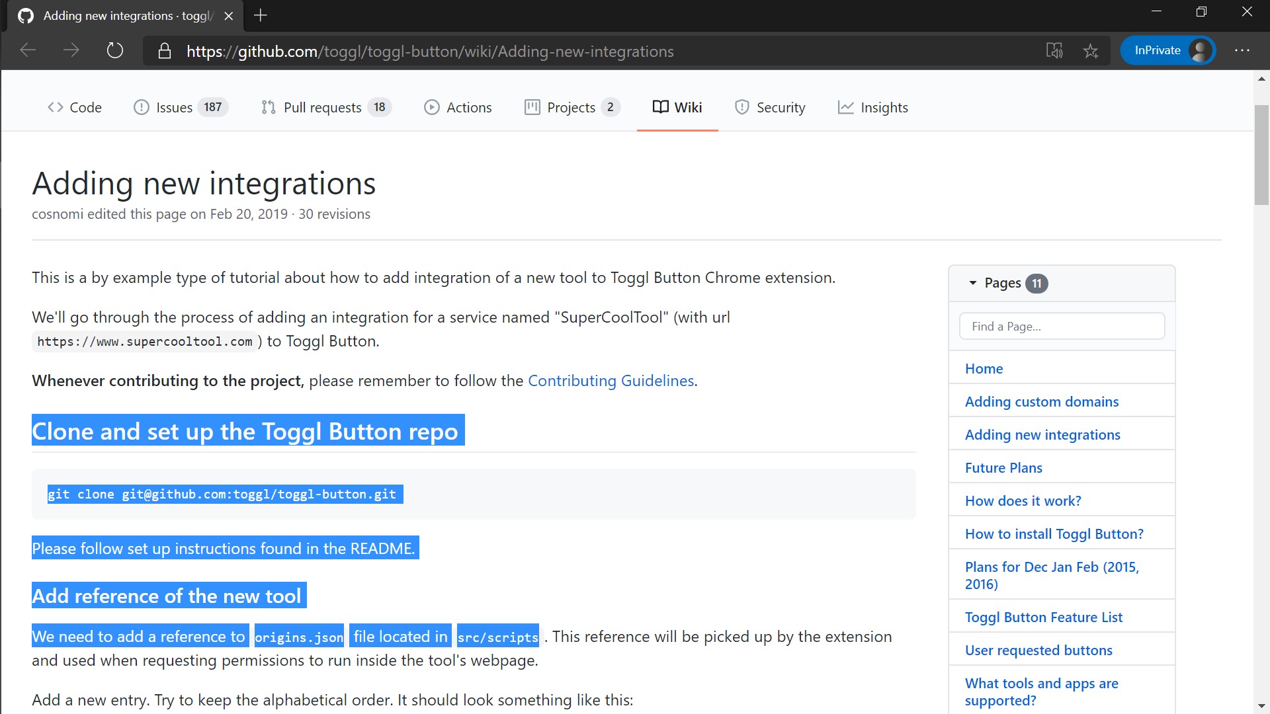Select the User requested buttons page
Screen dimensions: 1270x714
pyautogui.click(x=1038, y=650)
